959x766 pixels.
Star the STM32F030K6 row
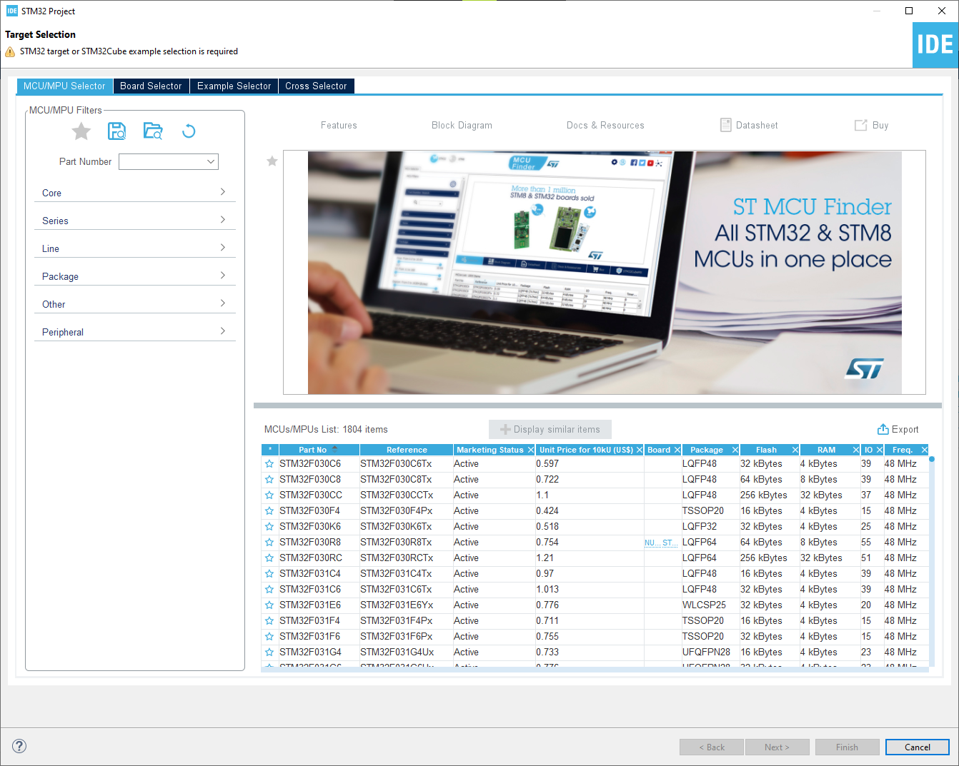(x=269, y=527)
